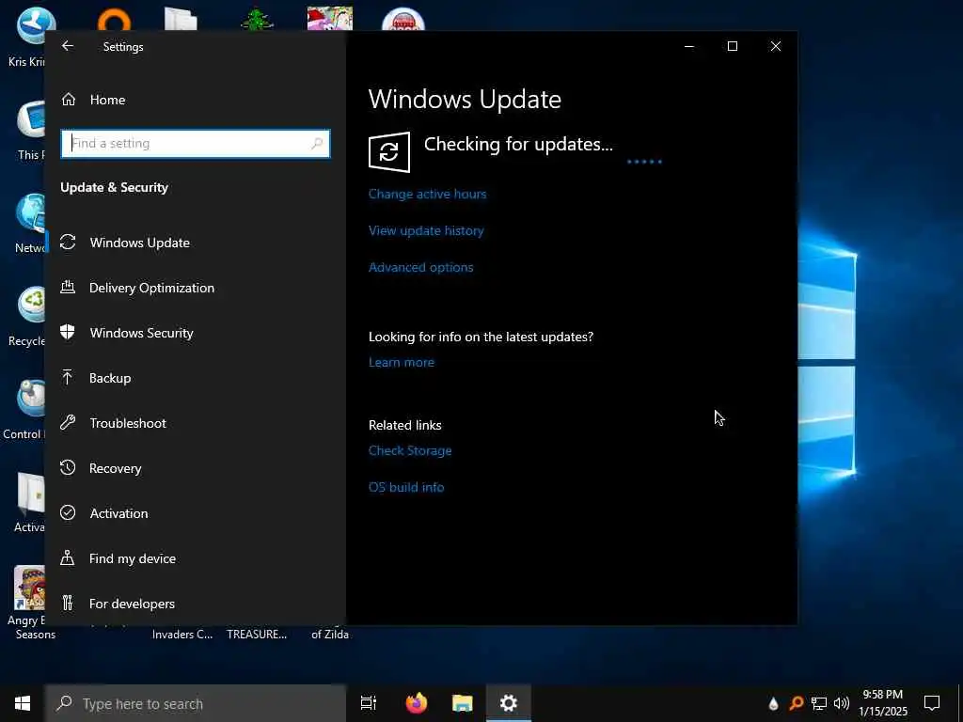Click the orange magnifier tray icon
963x722 pixels.
coord(796,703)
